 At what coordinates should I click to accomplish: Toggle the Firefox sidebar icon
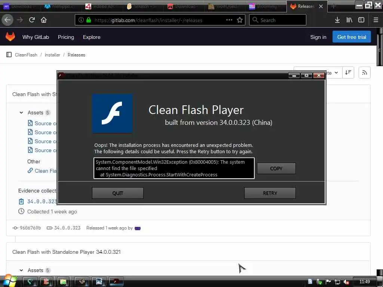[x=361, y=20]
